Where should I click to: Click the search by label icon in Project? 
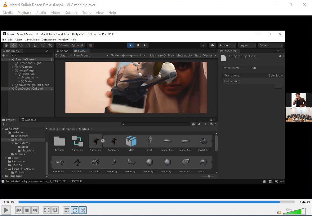(199, 124)
